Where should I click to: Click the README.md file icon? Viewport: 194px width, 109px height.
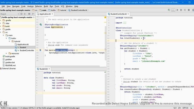pyautogui.click(x=4, y=65)
